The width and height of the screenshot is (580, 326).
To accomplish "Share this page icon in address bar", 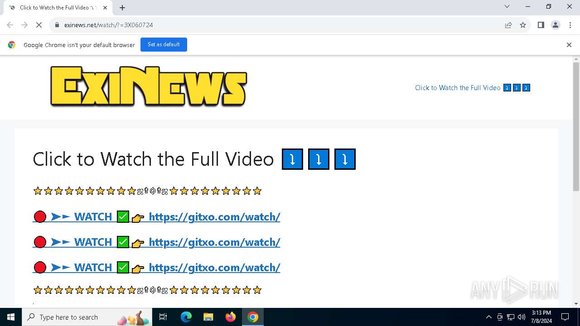I will pos(508,25).
